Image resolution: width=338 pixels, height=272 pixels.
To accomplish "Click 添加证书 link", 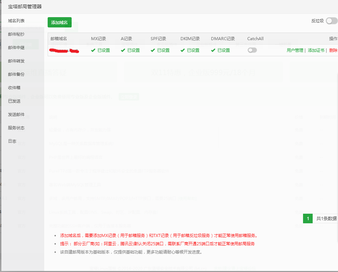I will (x=316, y=50).
